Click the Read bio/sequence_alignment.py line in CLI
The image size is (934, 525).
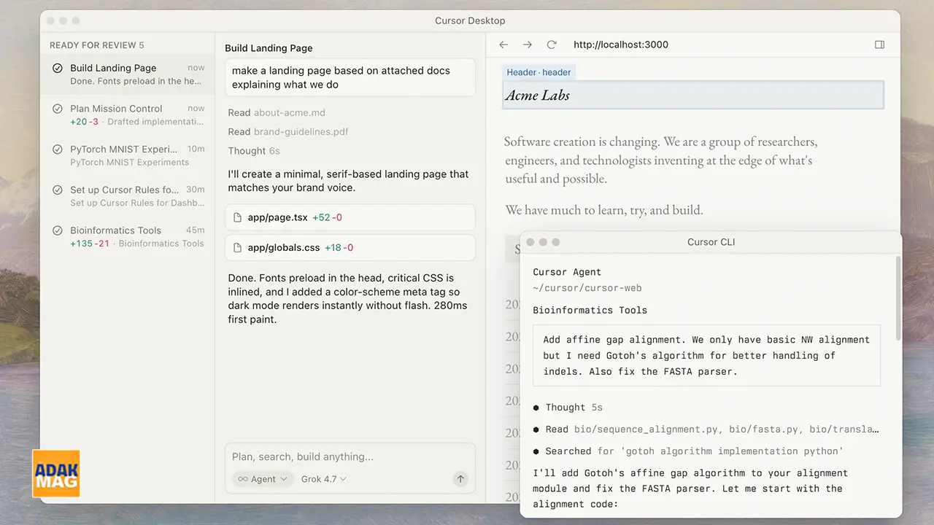[706, 429]
